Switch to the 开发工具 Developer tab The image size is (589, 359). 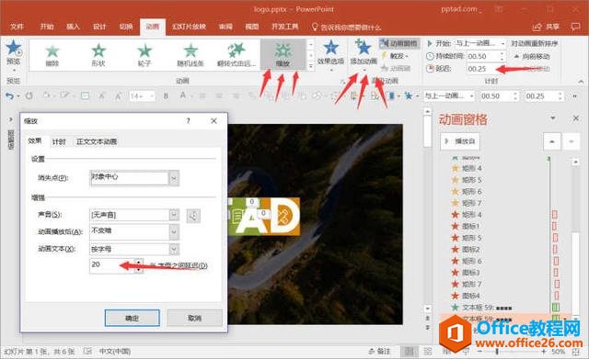point(284,27)
